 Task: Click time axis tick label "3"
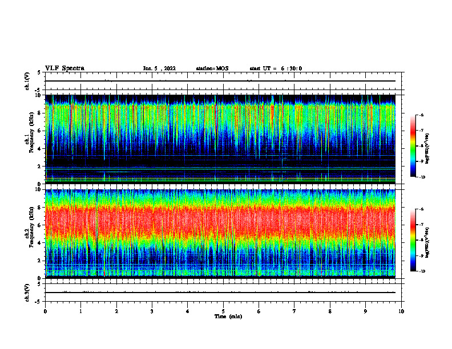click(152, 311)
